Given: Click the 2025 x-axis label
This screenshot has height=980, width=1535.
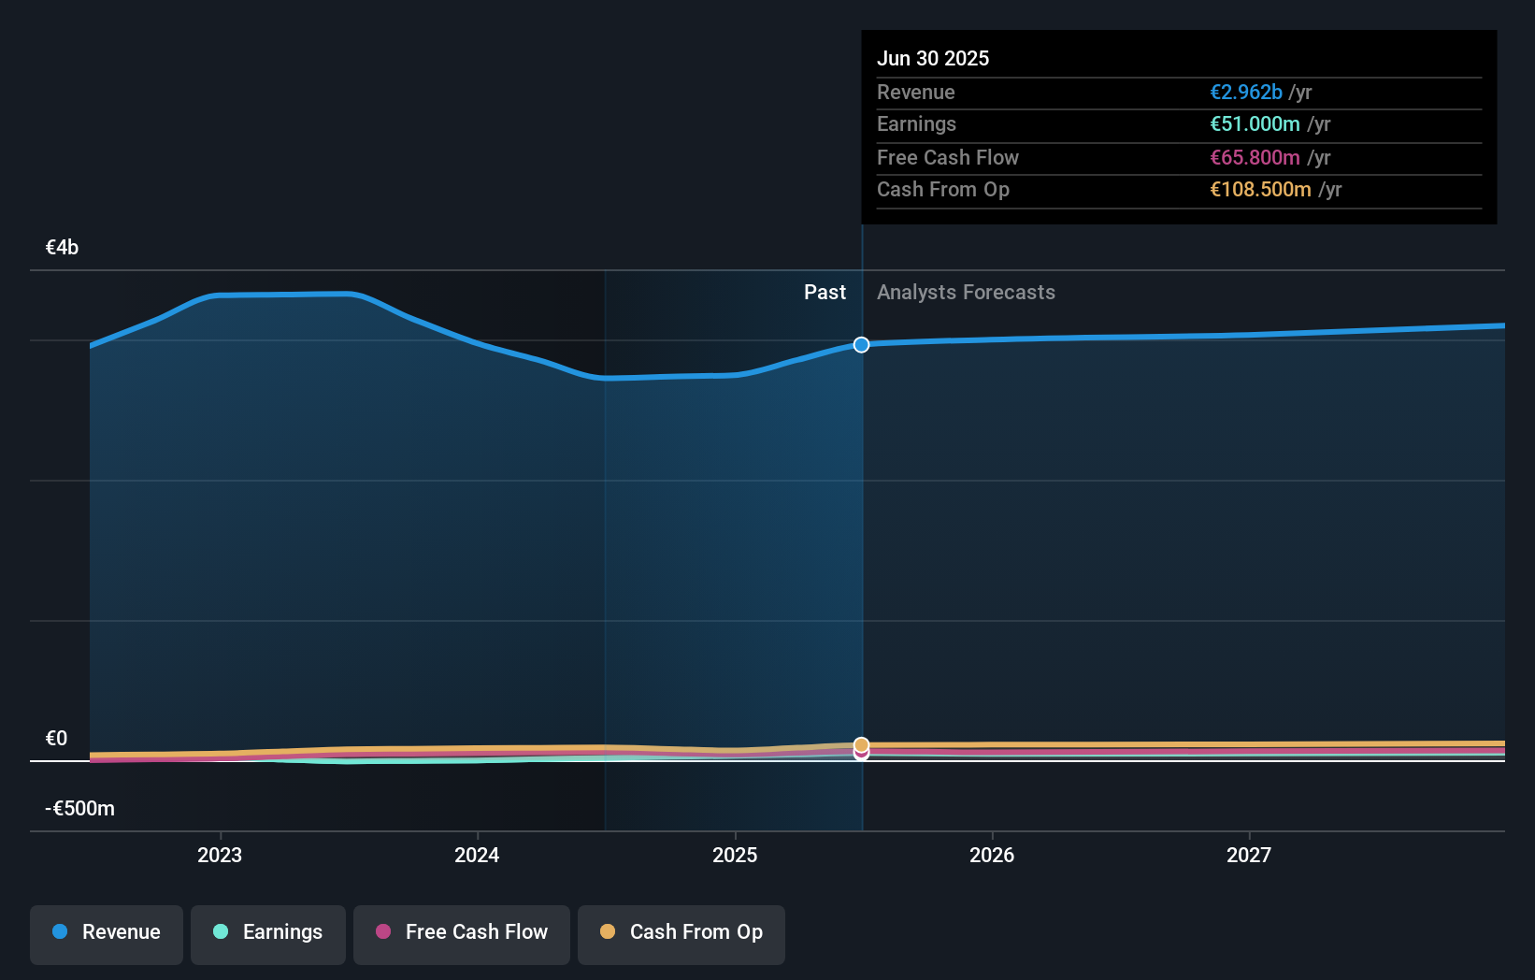Looking at the screenshot, I should 735,856.
